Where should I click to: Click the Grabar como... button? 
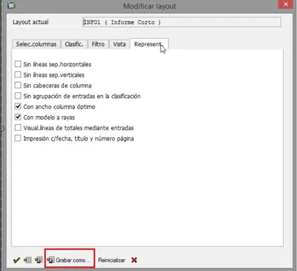click(69, 260)
